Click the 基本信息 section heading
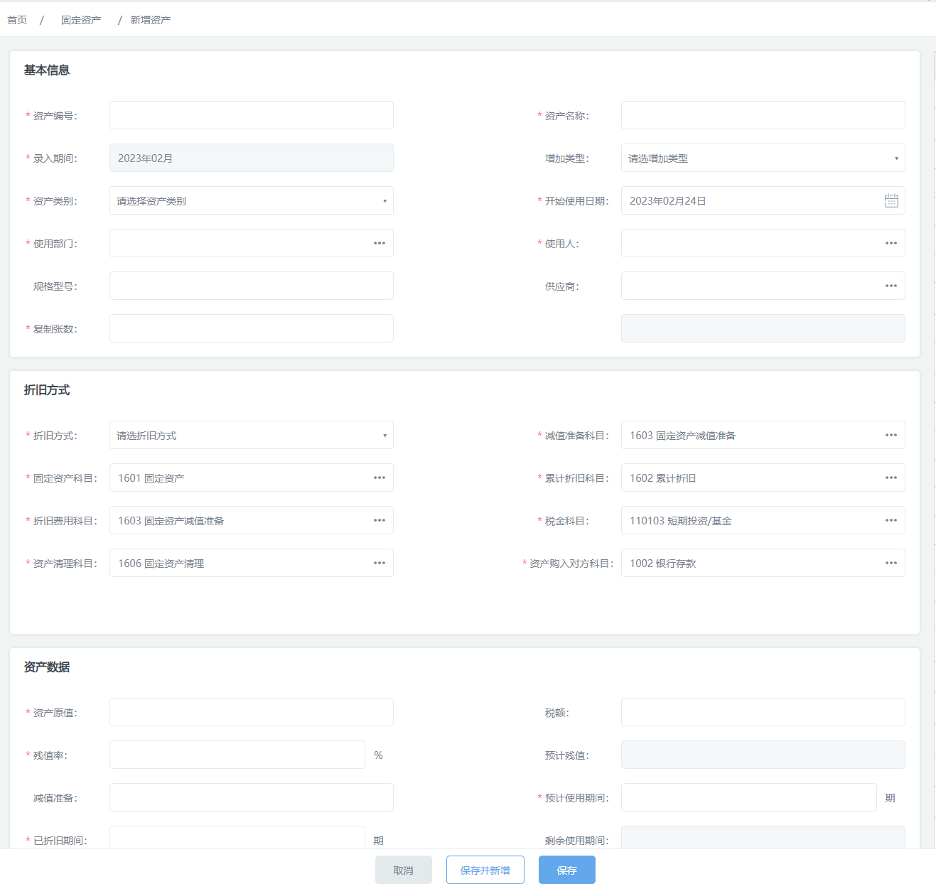This screenshot has height=884, width=936. pos(47,70)
